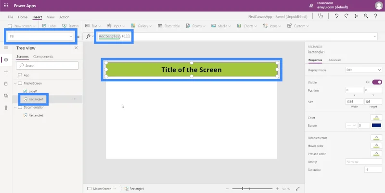Open the Help question mark

(376, 16)
